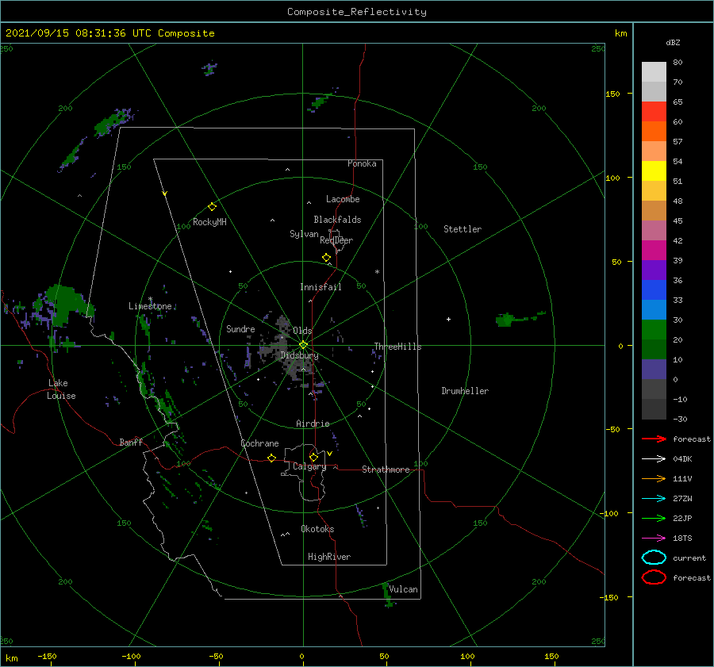Click the Banff town label
This screenshot has width=714, height=667.
tap(131, 443)
